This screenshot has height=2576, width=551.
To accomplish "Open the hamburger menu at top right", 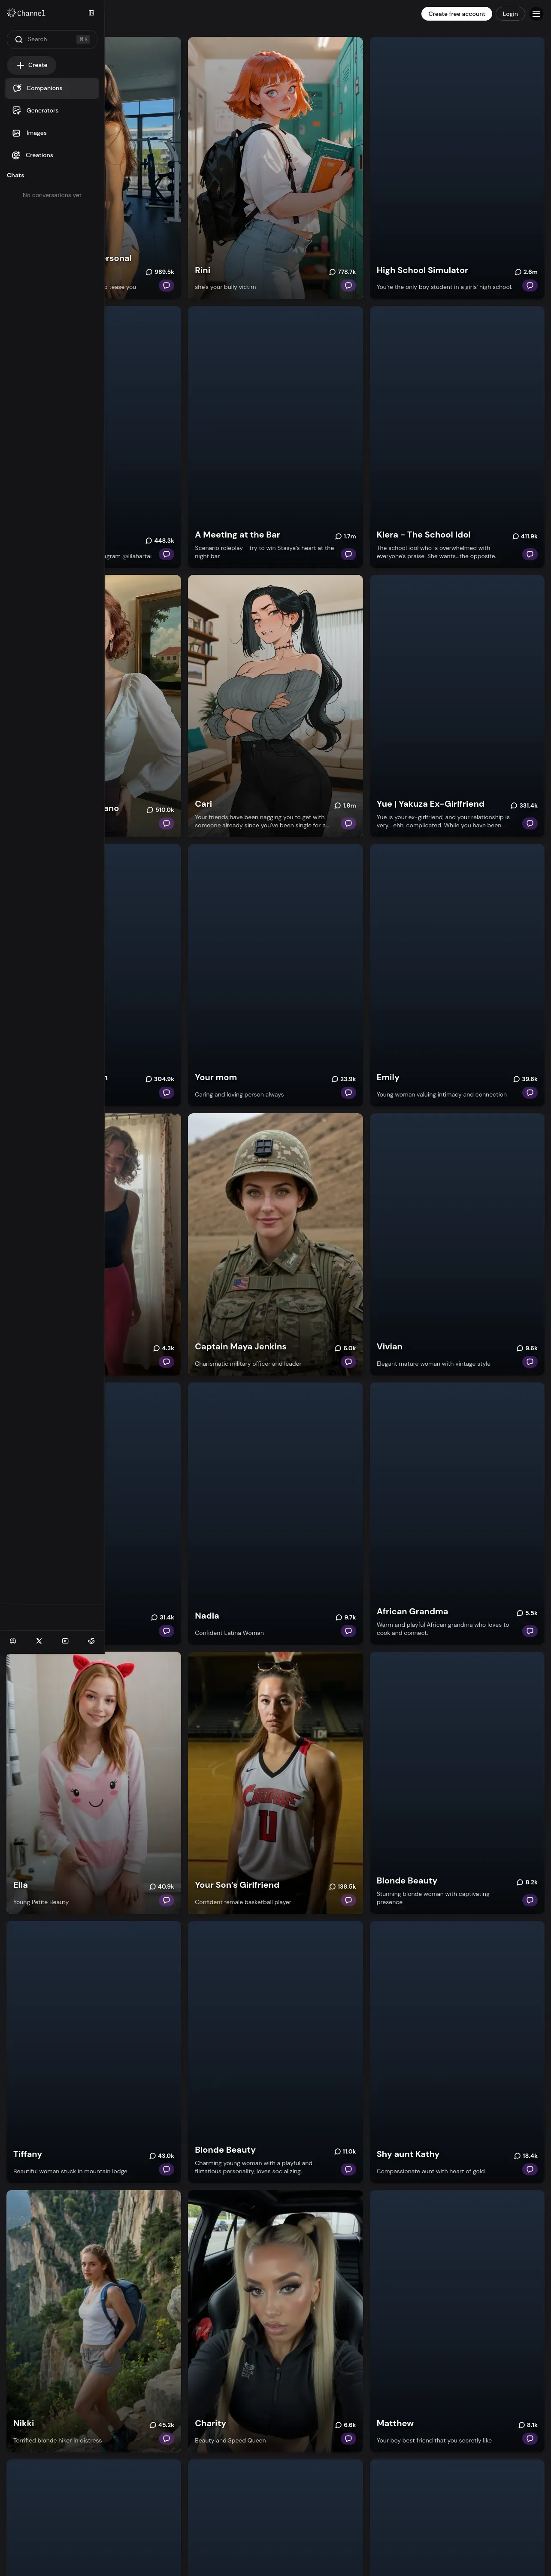I will point(536,14).
